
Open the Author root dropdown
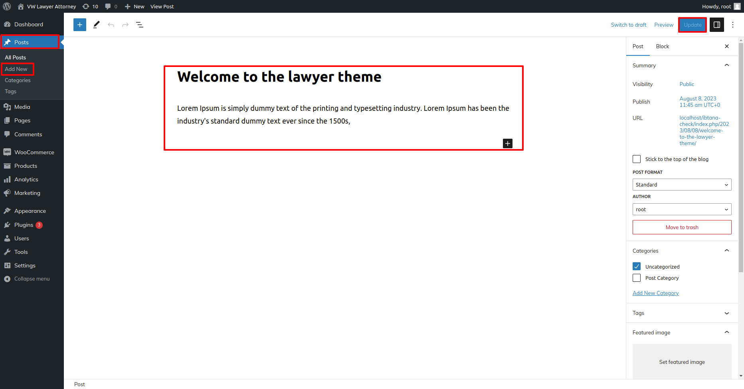click(682, 209)
